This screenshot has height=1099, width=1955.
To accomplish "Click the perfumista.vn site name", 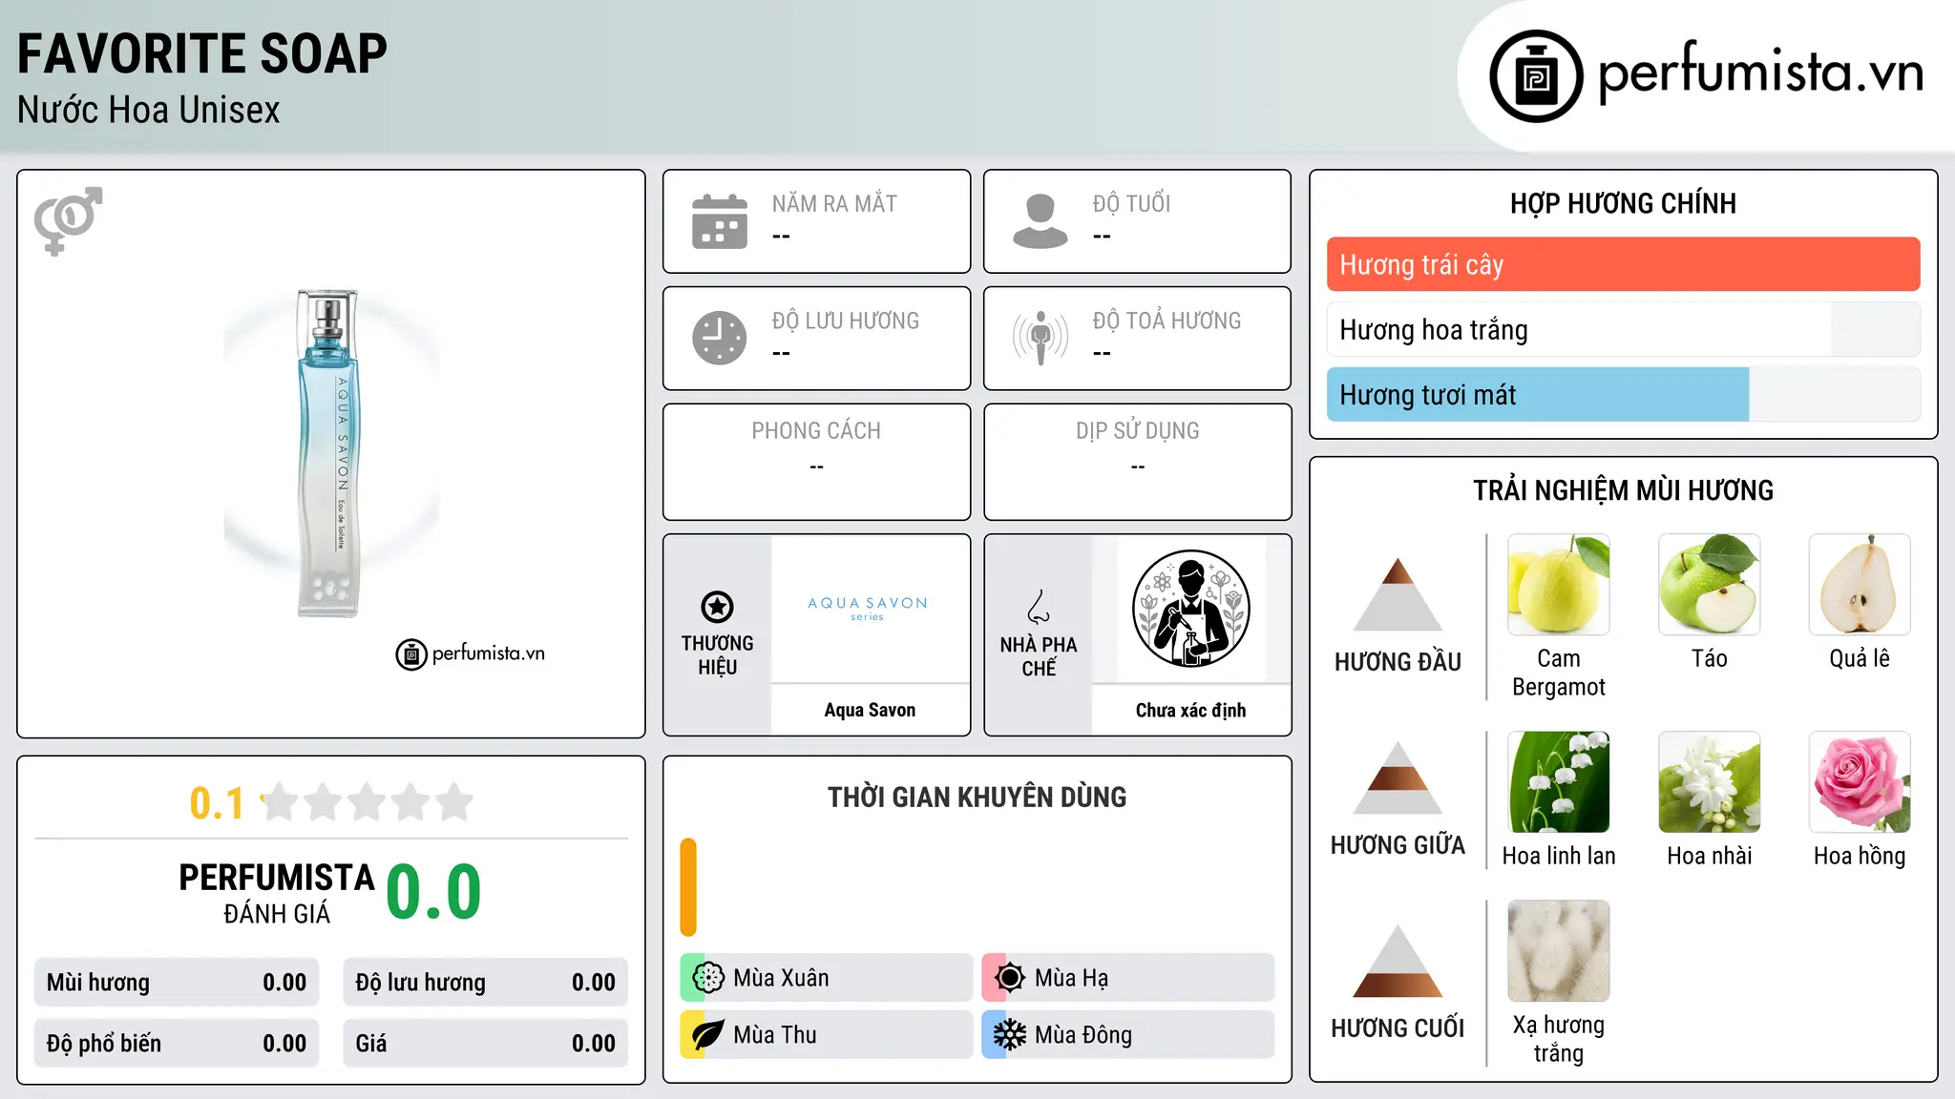I will 1761,72.
